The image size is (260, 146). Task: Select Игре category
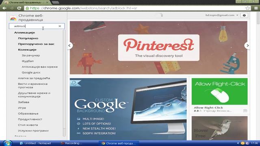tap(22, 108)
